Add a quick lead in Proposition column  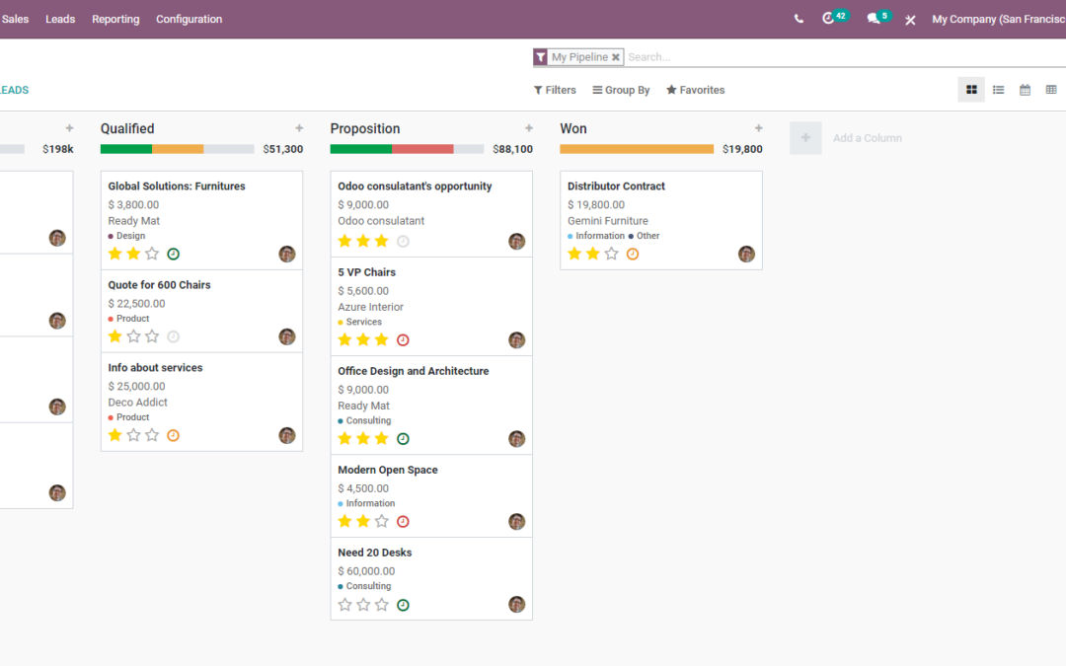[529, 127]
